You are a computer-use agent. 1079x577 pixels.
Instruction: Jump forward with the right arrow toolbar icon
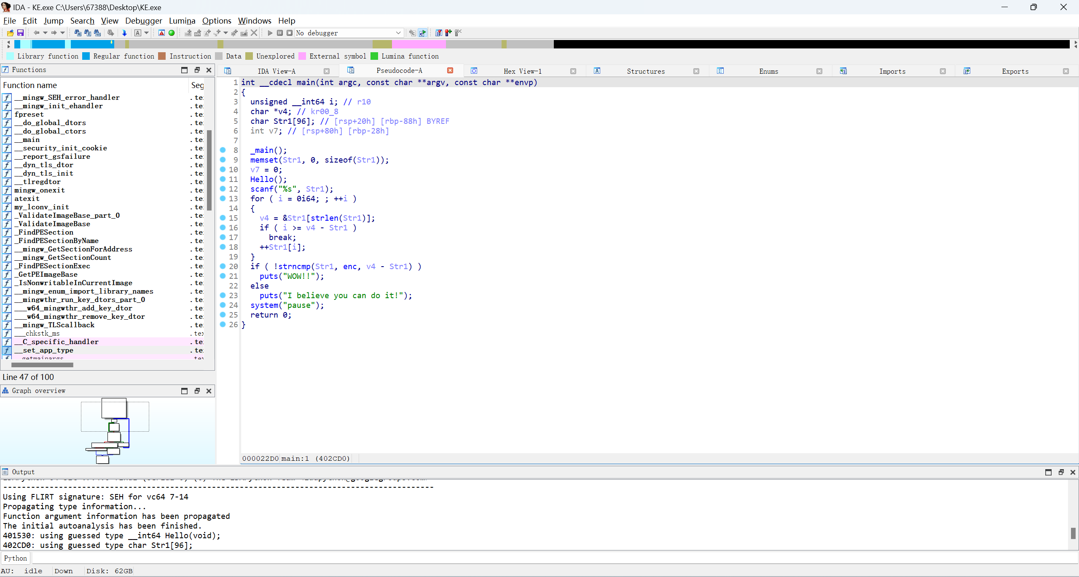pos(54,33)
